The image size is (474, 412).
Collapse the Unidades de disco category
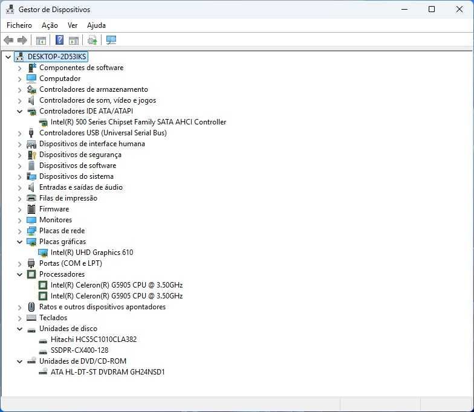(19, 329)
